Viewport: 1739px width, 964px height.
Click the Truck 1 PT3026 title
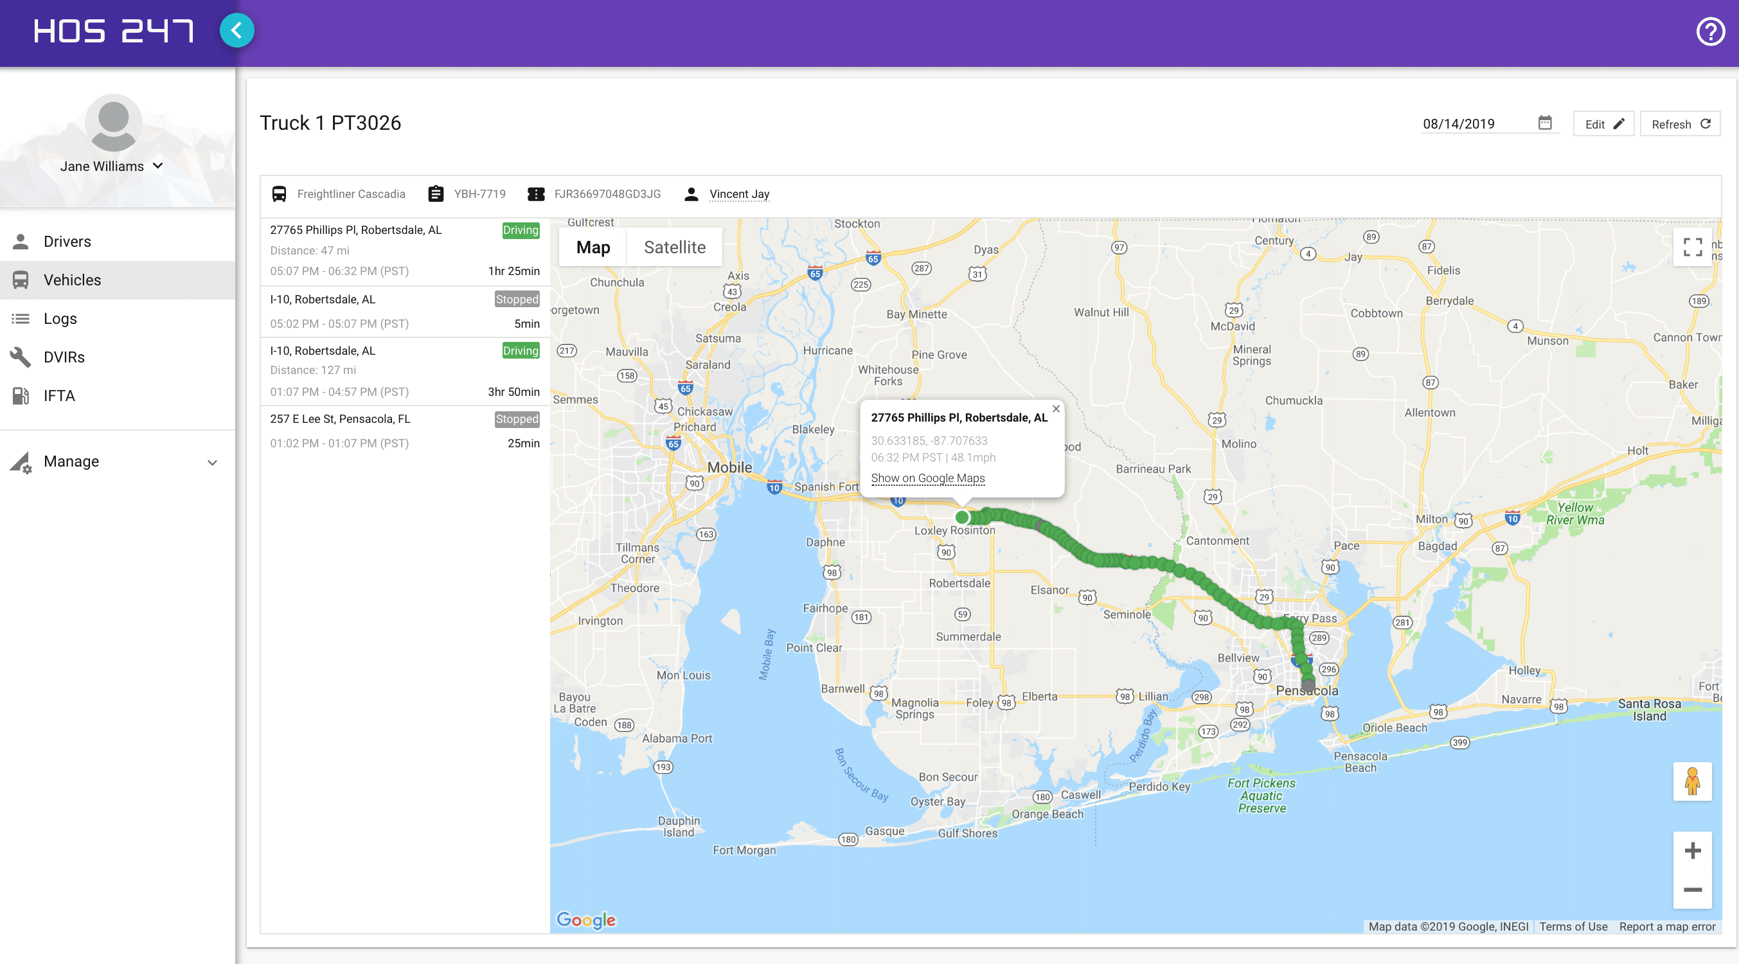tap(330, 123)
